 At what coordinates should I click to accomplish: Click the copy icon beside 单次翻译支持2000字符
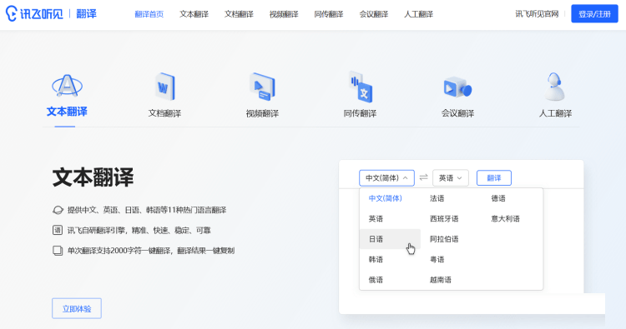pyautogui.click(x=58, y=251)
